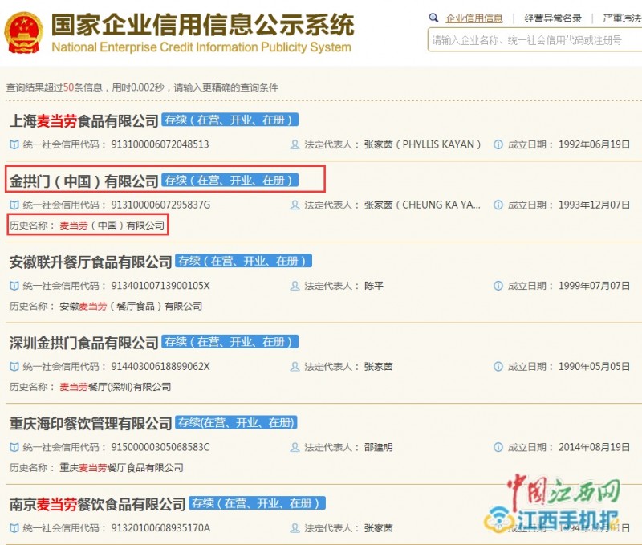Viewport: 642px width, 545px height.
Task: Click the search magnifier icon
Action: tap(433, 18)
